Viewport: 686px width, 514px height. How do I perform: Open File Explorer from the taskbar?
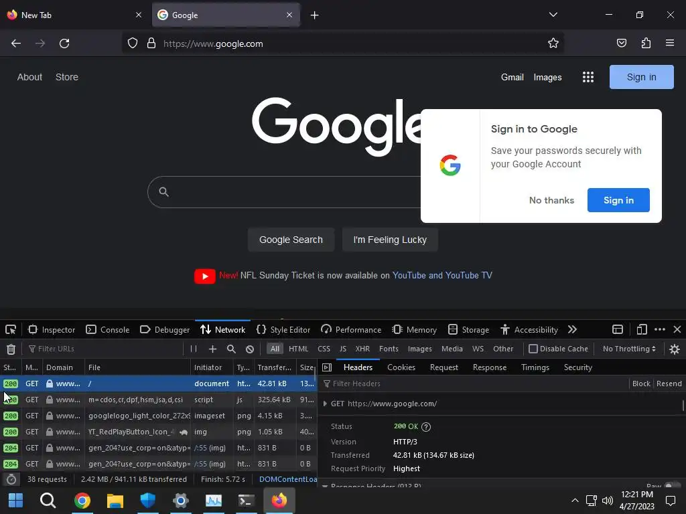(115, 501)
